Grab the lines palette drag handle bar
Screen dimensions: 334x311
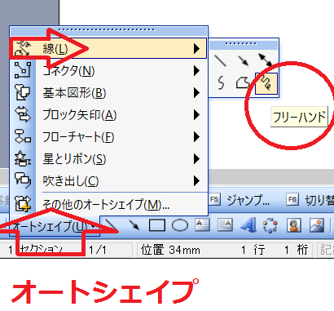tap(244, 45)
